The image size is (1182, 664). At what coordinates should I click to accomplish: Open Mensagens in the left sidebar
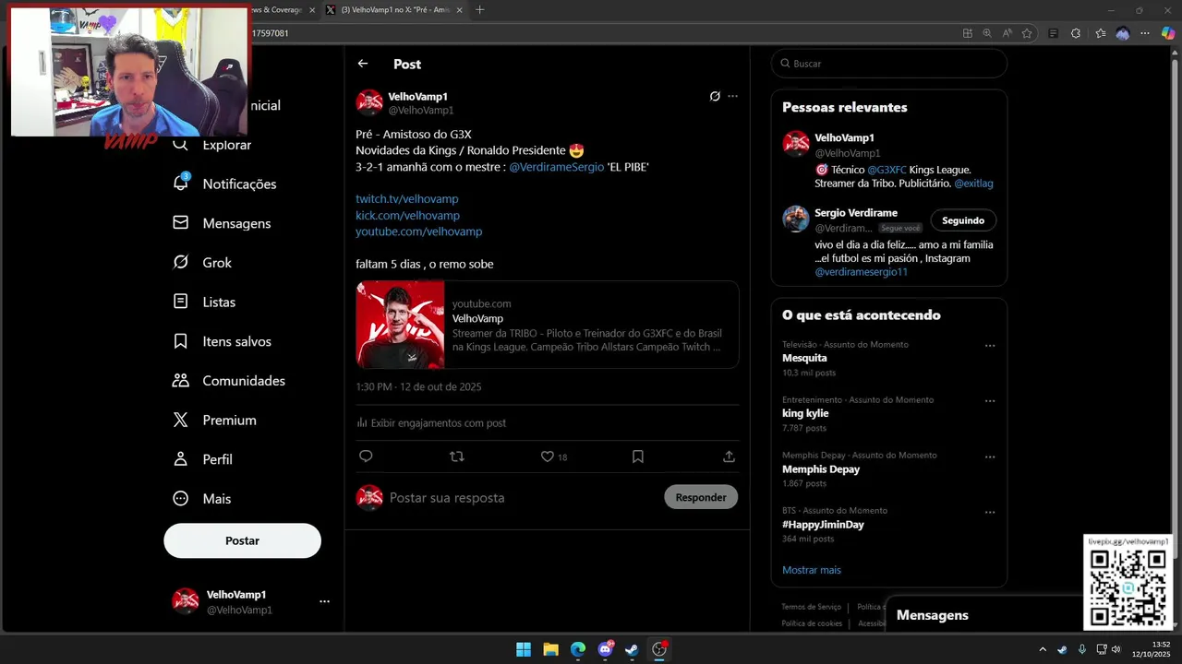(x=223, y=223)
